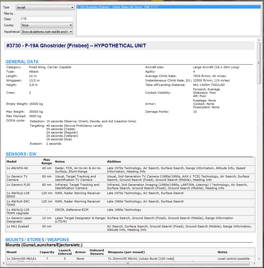Viewport: 264px width, 268px height.
Task: Click the Abilities column header
Action: 114,162
